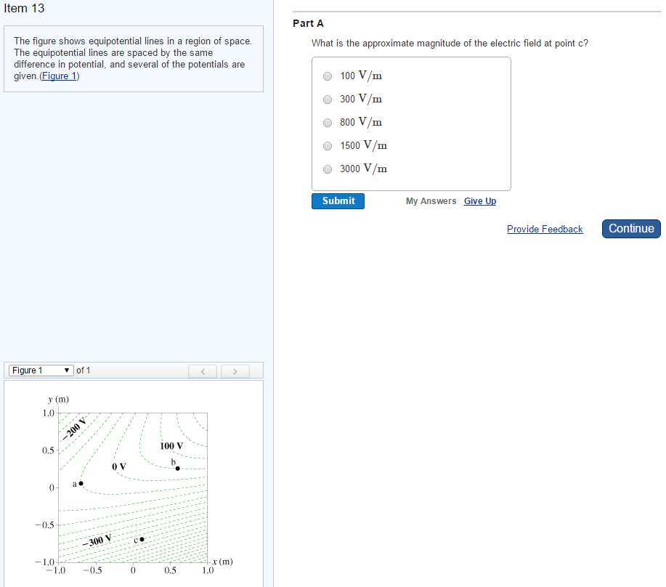Viewport: 666px width, 587px height.
Task: Click point a on the equipotential figure
Action: [x=80, y=482]
